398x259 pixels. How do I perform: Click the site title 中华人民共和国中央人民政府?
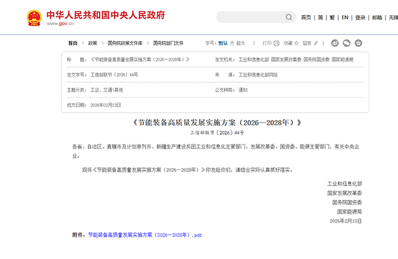pos(106,15)
